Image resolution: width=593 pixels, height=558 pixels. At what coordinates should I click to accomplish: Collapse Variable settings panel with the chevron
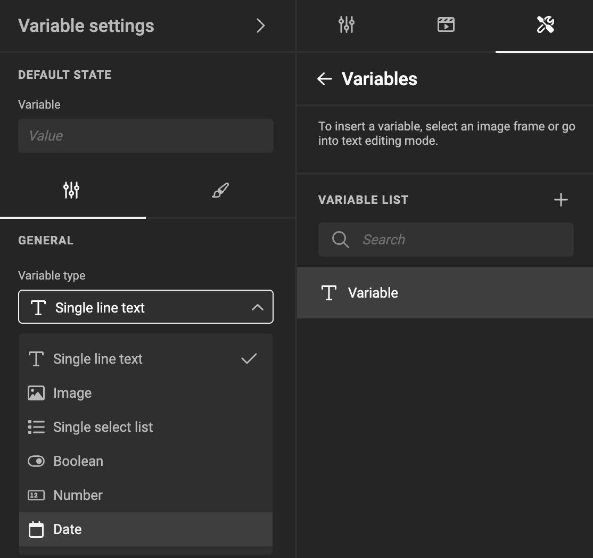261,26
